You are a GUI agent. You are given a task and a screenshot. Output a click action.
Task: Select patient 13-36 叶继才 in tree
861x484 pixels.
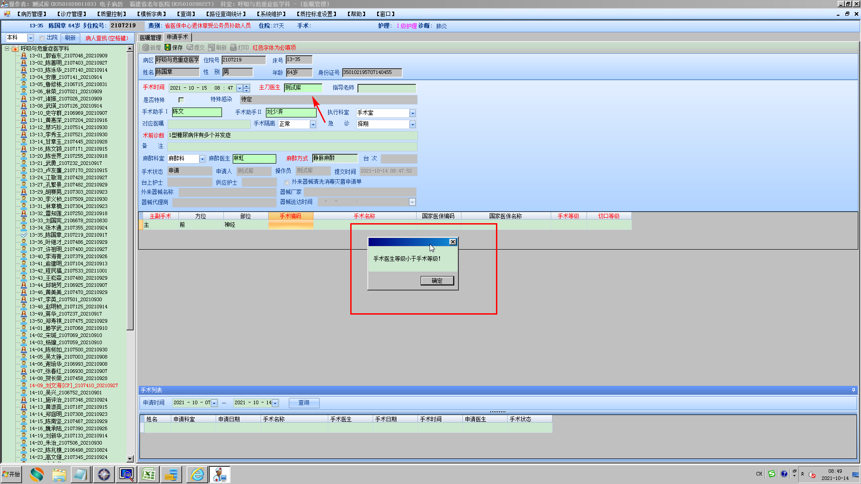68,242
